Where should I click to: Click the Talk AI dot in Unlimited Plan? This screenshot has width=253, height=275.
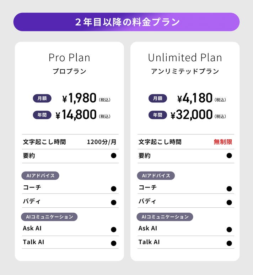(229, 243)
